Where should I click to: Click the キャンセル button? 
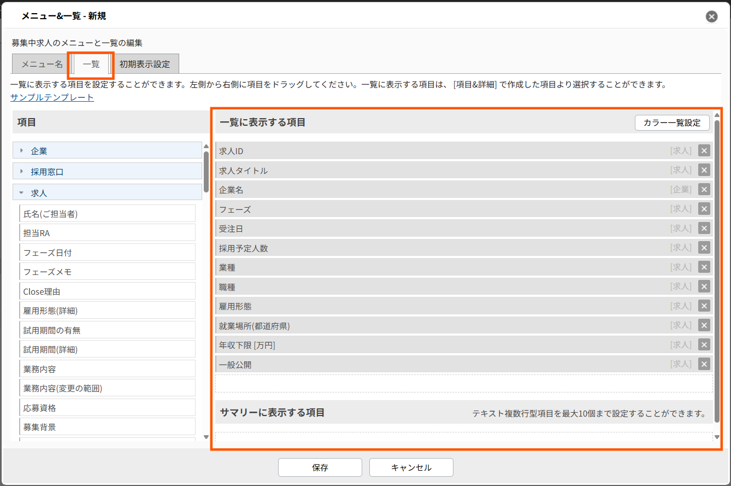point(411,467)
